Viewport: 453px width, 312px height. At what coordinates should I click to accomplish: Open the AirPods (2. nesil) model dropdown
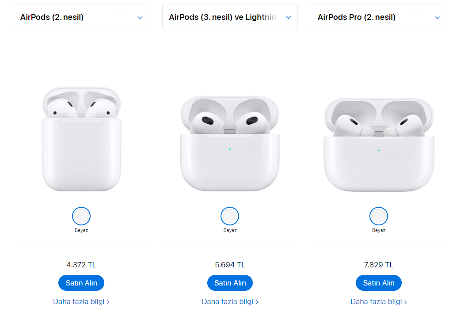pos(81,17)
